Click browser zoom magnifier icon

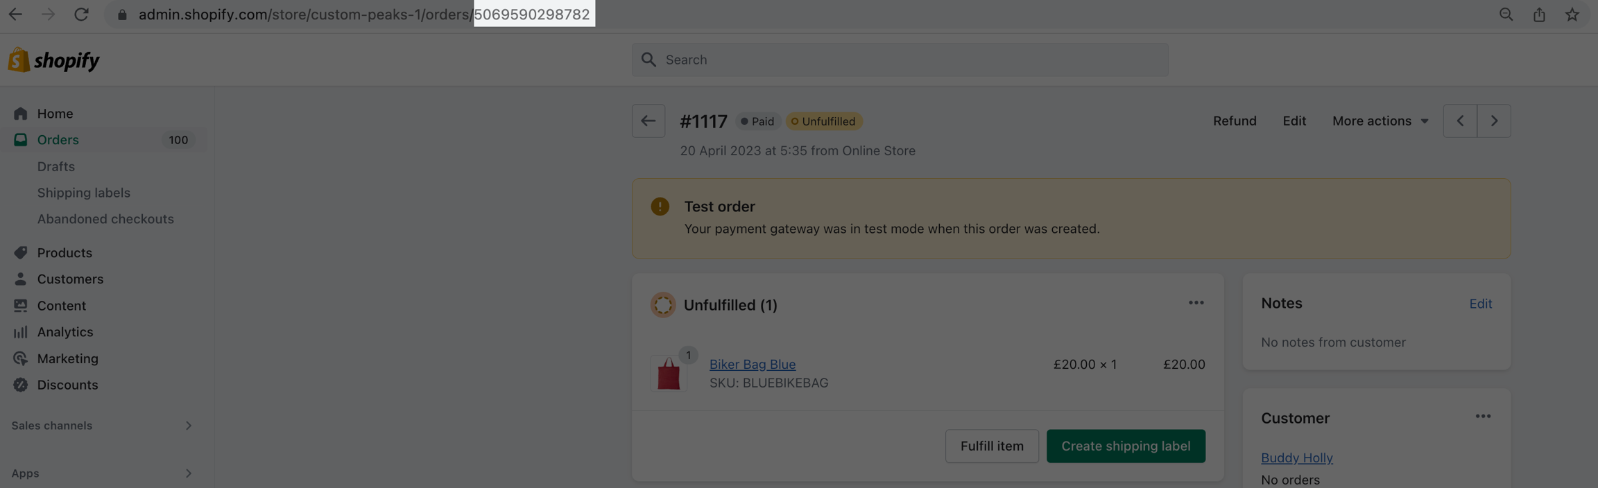[1506, 15]
